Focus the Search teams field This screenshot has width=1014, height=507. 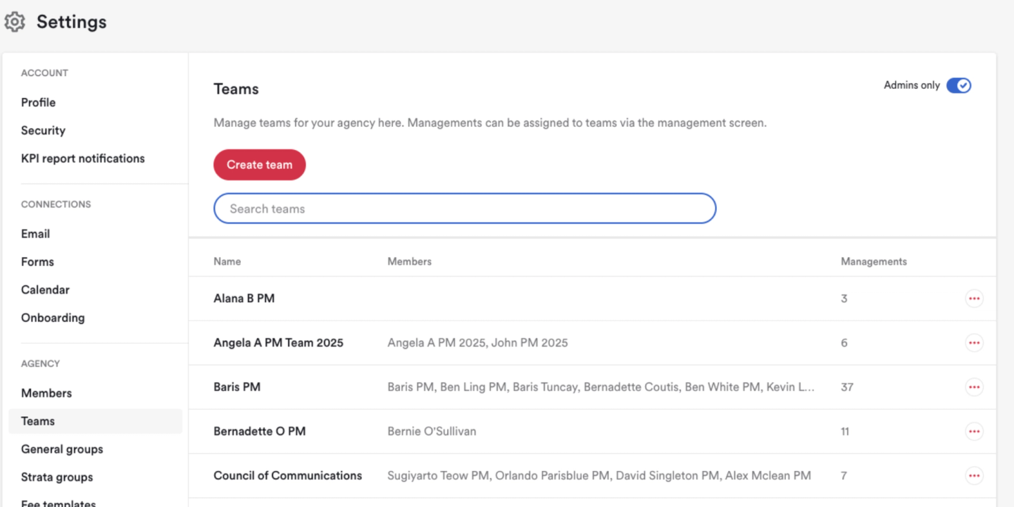(x=465, y=208)
